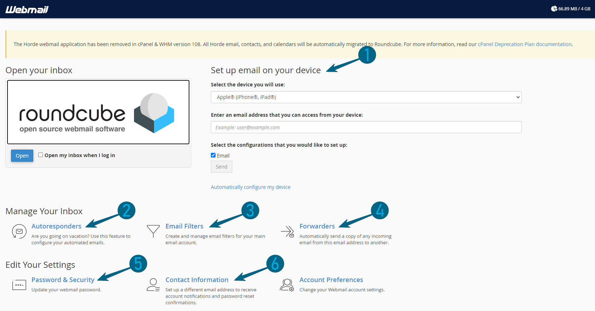595x311 pixels.
Task: Open the Forwarders settings link
Action: [317, 226]
